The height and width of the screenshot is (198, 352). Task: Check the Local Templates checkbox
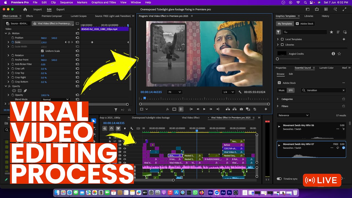(x=282, y=39)
